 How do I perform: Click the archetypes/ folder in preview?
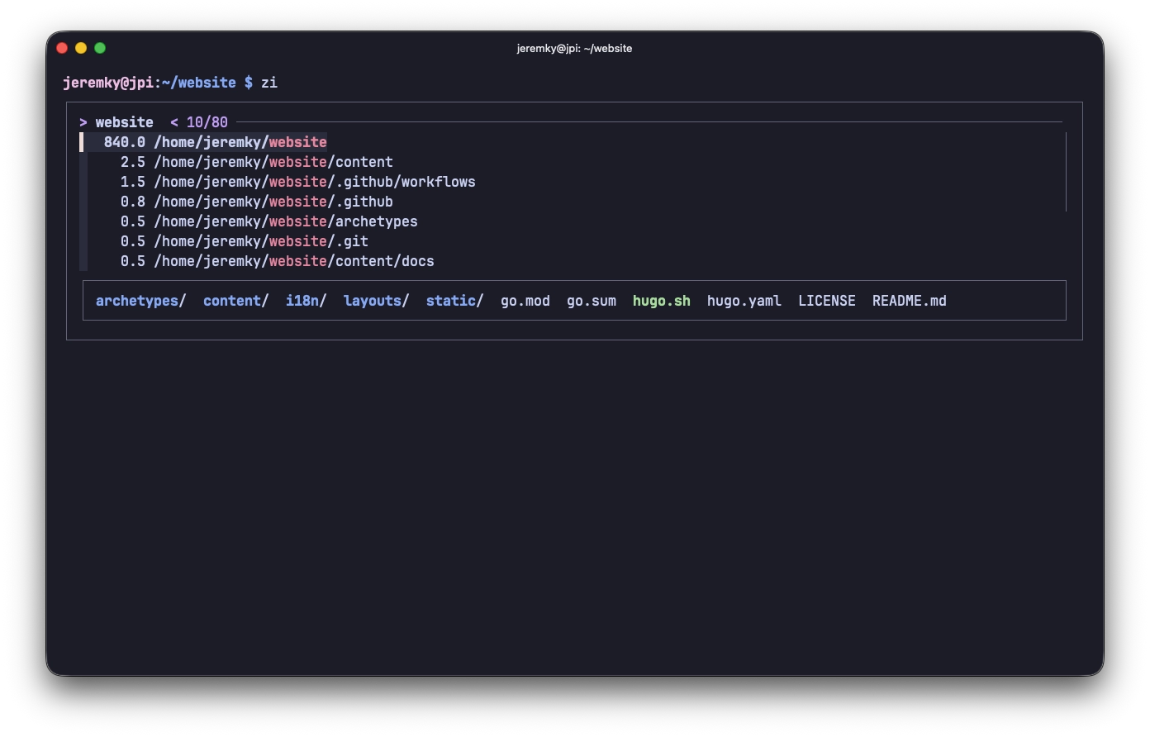click(x=140, y=301)
